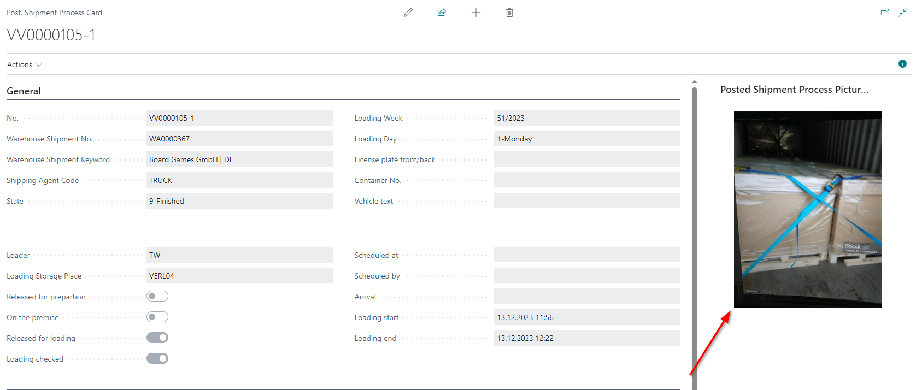922x390 pixels.
Task: Open the shipment pallet picture thumbnail
Action: 807,209
